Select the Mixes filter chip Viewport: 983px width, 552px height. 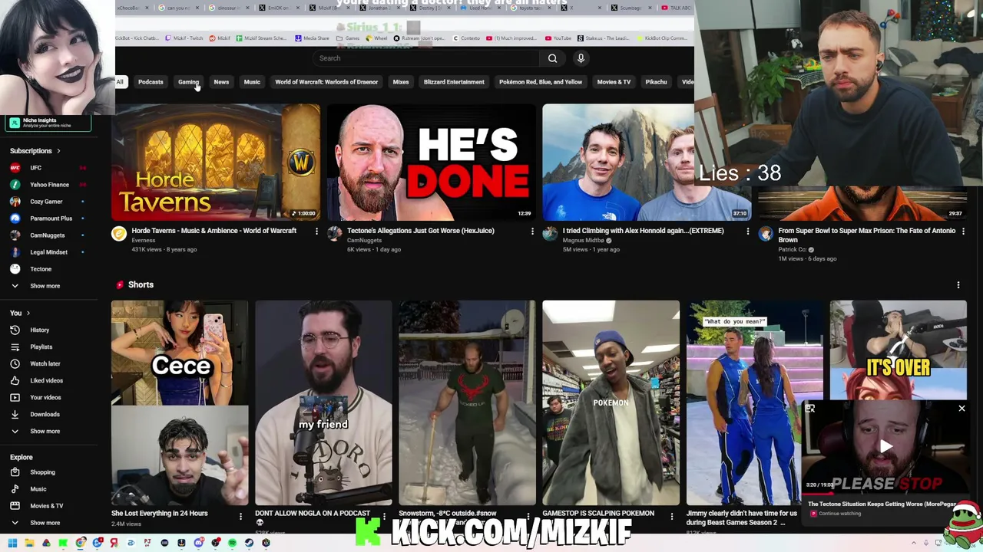tap(401, 82)
